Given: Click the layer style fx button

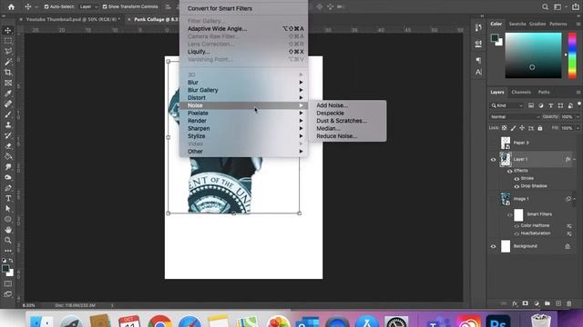Looking at the screenshot, I should [515, 303].
